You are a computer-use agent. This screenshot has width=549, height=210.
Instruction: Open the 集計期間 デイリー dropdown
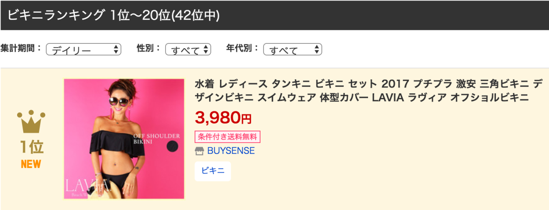coord(83,50)
